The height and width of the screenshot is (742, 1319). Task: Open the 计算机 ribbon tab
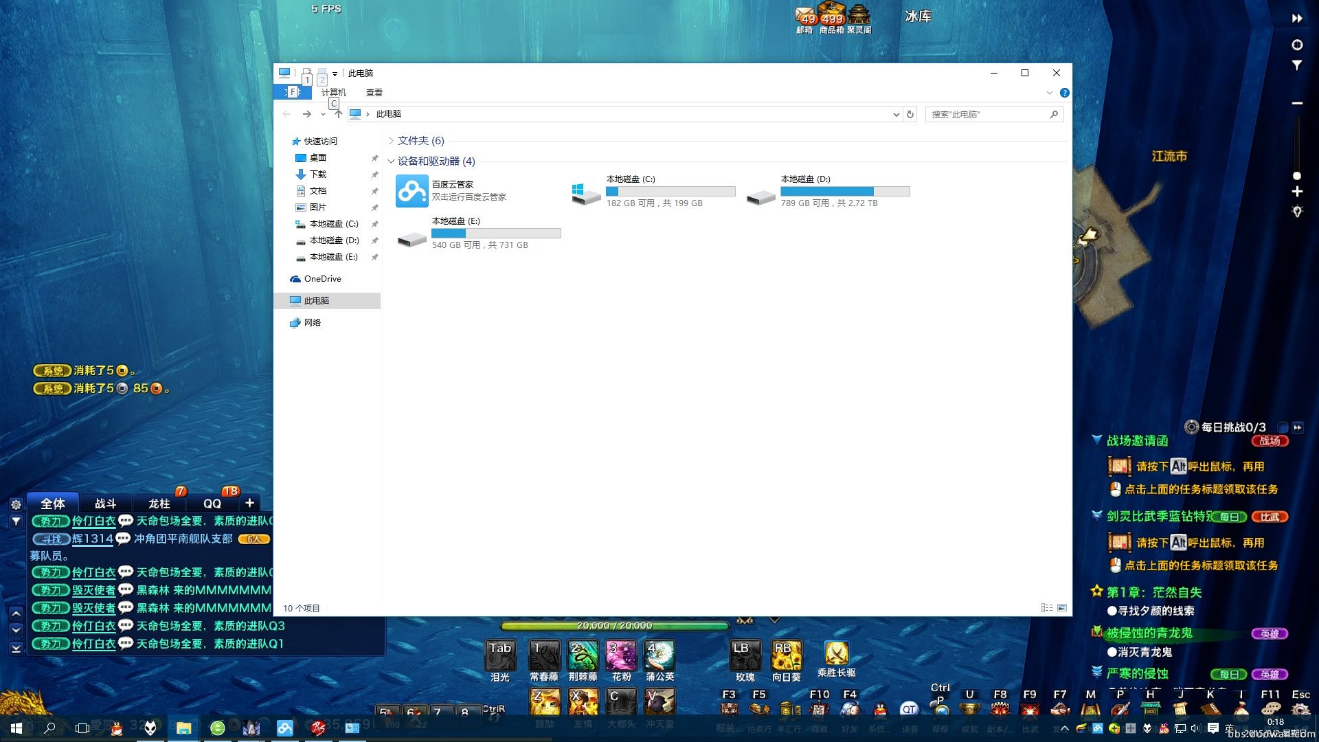click(x=334, y=93)
